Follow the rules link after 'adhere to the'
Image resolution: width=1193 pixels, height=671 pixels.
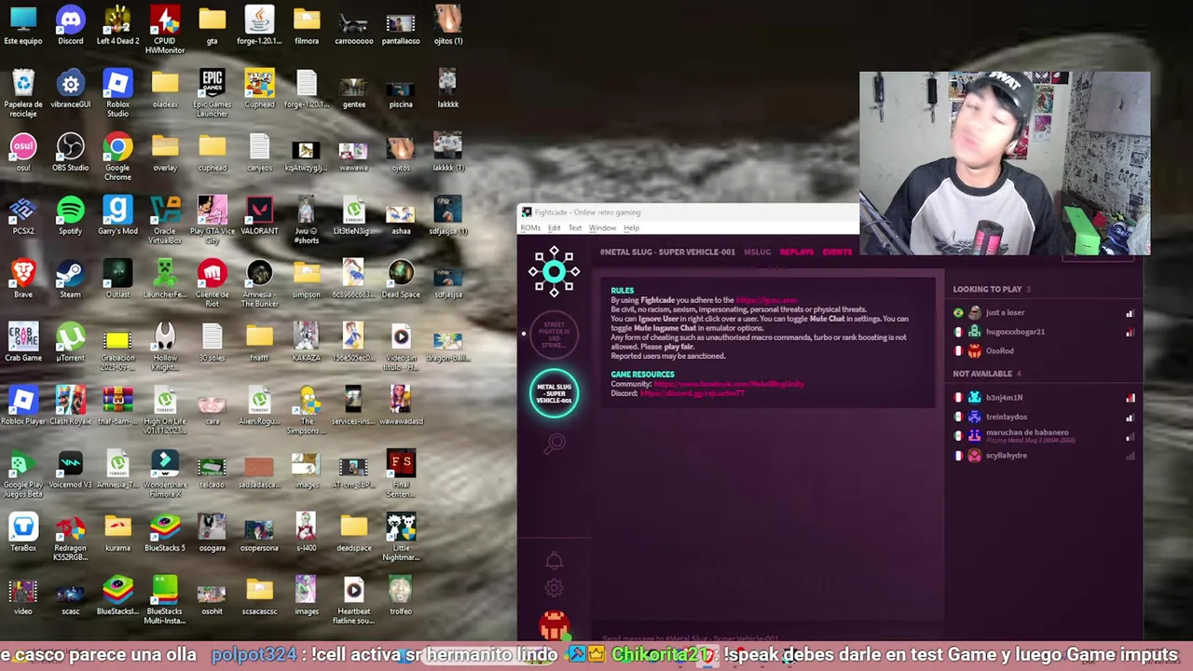766,300
